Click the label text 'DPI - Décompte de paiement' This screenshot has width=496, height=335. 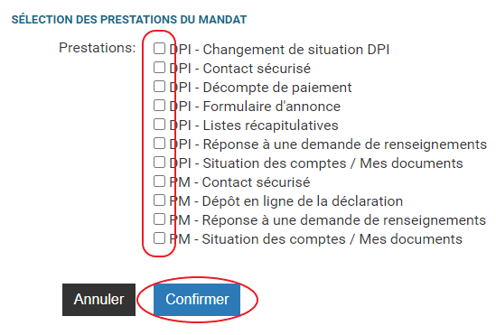(x=260, y=88)
